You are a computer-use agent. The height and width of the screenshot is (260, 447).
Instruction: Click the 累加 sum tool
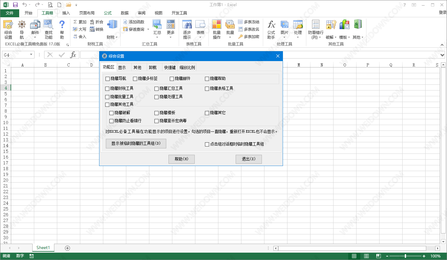pos(80,22)
